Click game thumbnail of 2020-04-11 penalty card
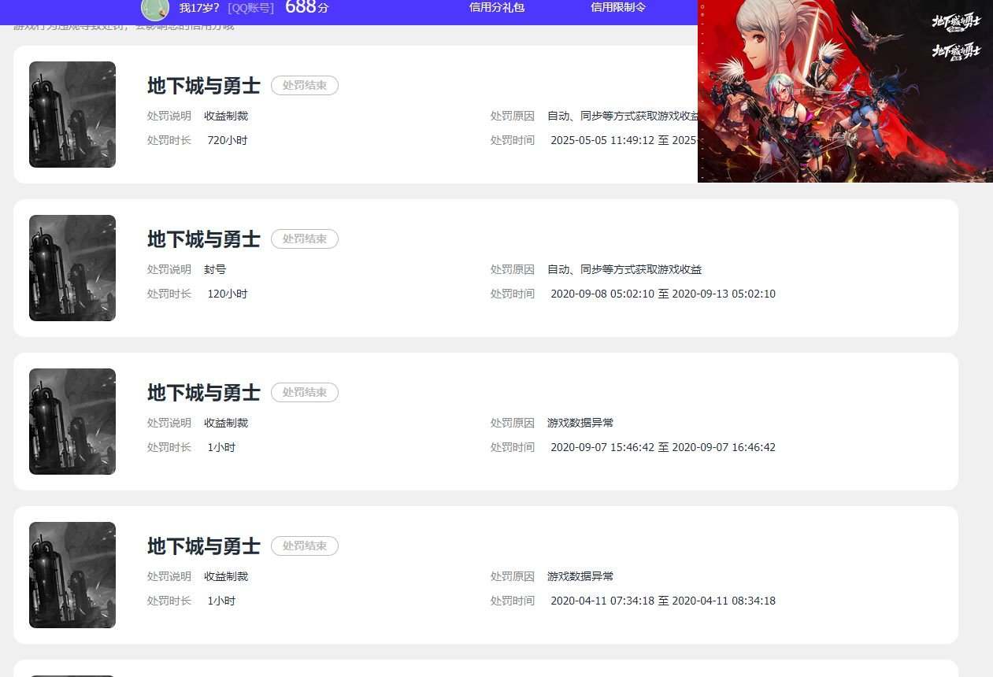 (72, 575)
